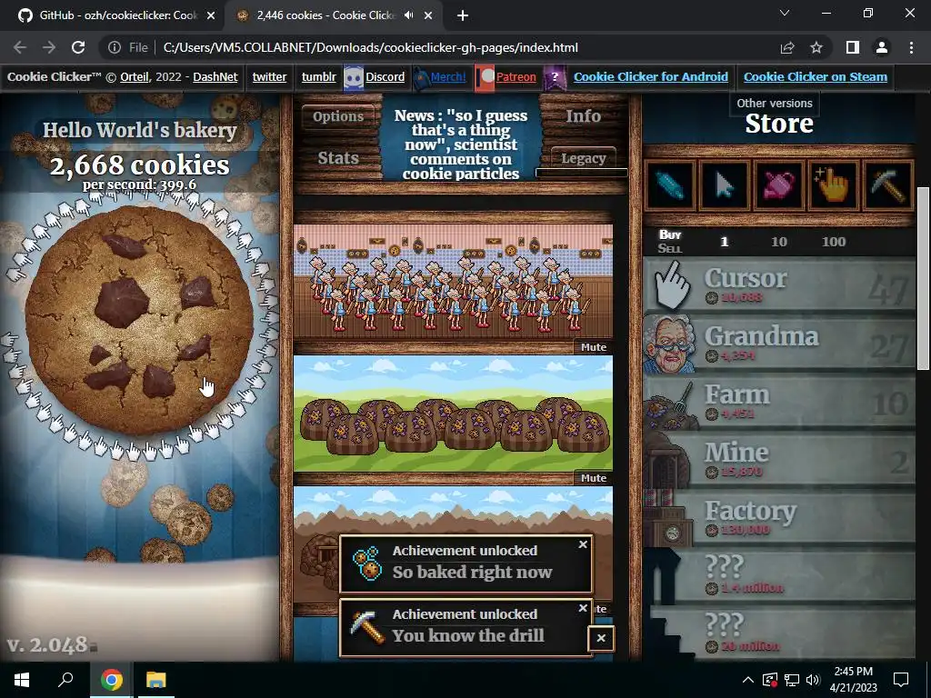Image resolution: width=931 pixels, height=698 pixels.
Task: Click the purple question mark ribbon icon
Action: tap(555, 78)
